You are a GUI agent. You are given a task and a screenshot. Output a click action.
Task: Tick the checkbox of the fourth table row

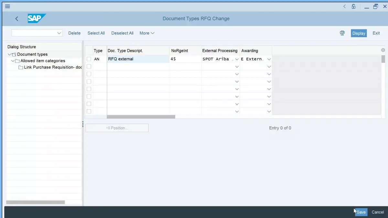(x=89, y=81)
